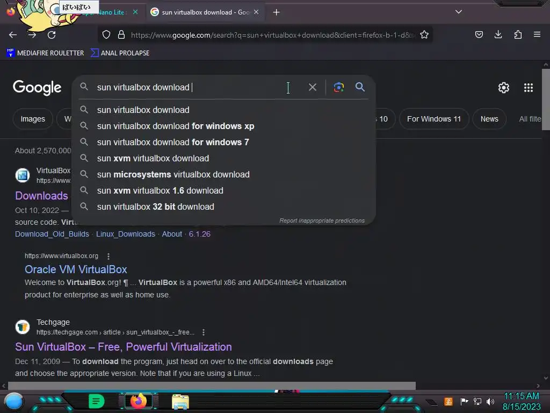Screen dimensions: 550x413
Task: Click the horizontal page scrollbar
Action: coord(212,386)
